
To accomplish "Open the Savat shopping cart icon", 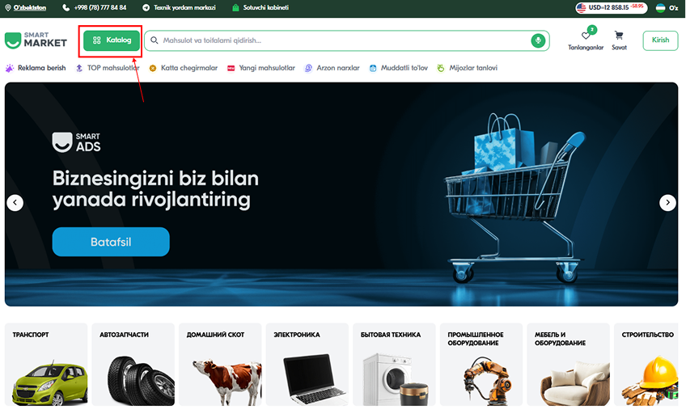I will coord(619,36).
